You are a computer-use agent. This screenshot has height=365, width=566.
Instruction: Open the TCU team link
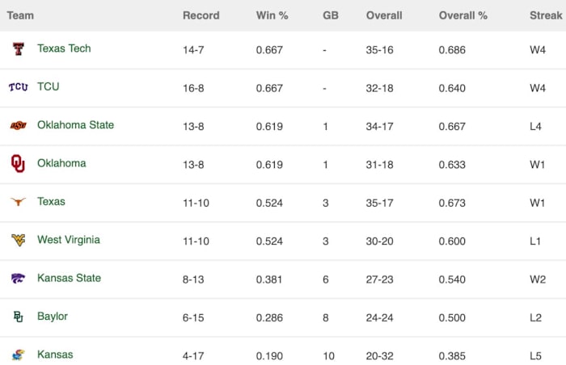point(48,86)
